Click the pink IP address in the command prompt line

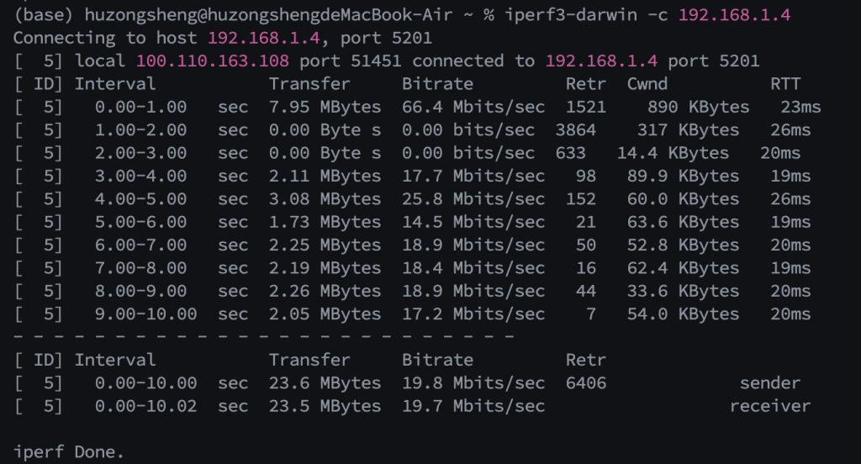[734, 15]
